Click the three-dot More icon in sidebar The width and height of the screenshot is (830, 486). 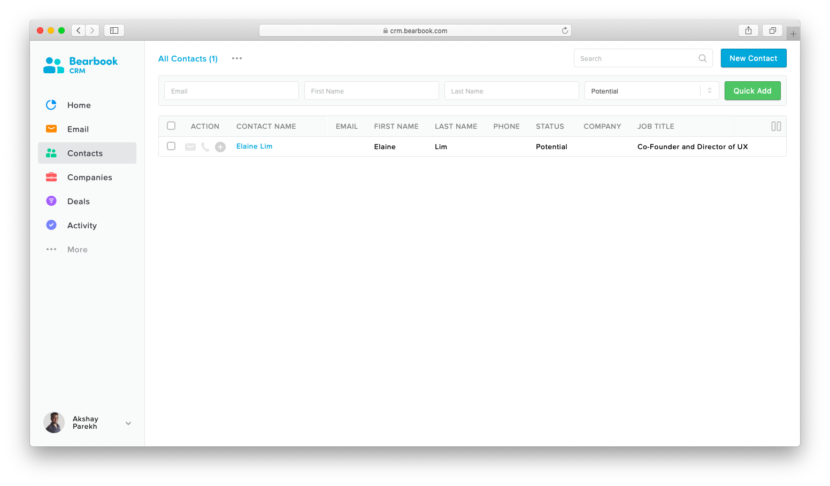click(51, 249)
